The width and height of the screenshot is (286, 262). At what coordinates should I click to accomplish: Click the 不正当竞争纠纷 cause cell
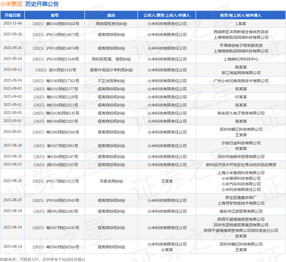(111, 81)
